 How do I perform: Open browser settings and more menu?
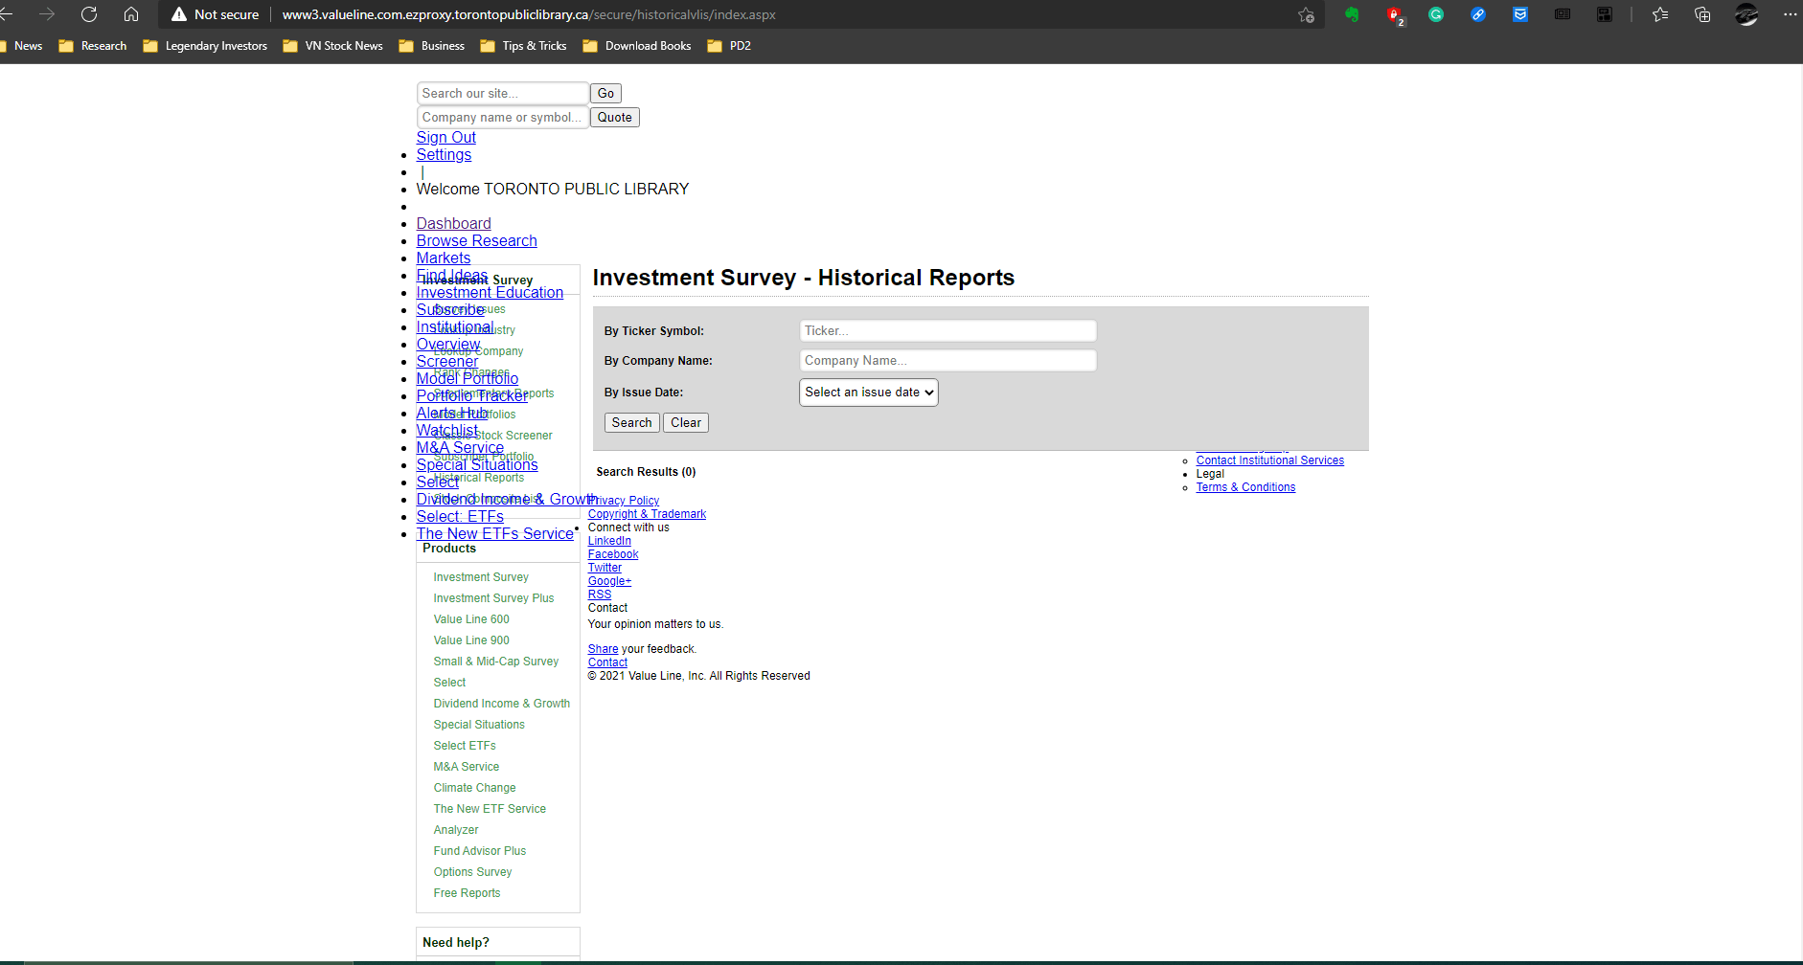click(x=1790, y=14)
